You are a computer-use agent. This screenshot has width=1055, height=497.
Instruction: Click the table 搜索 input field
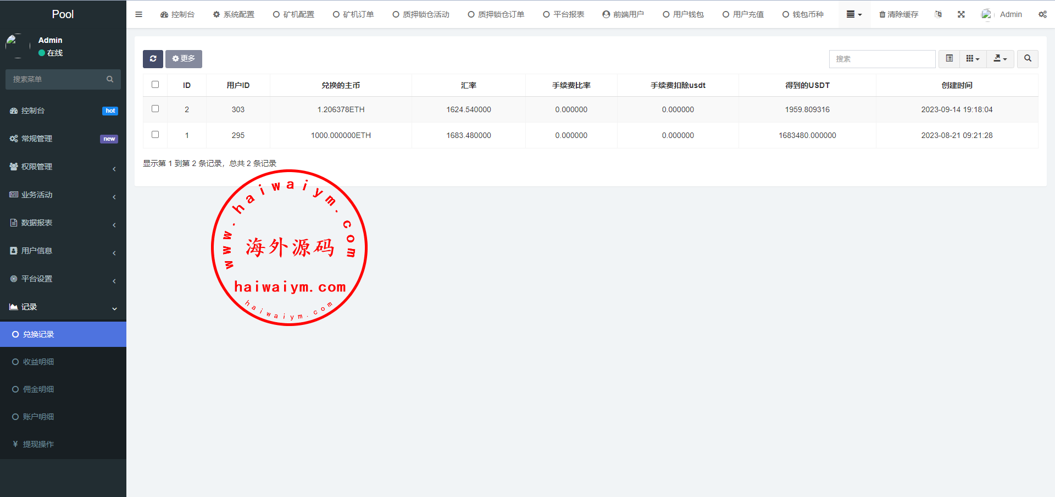882,59
